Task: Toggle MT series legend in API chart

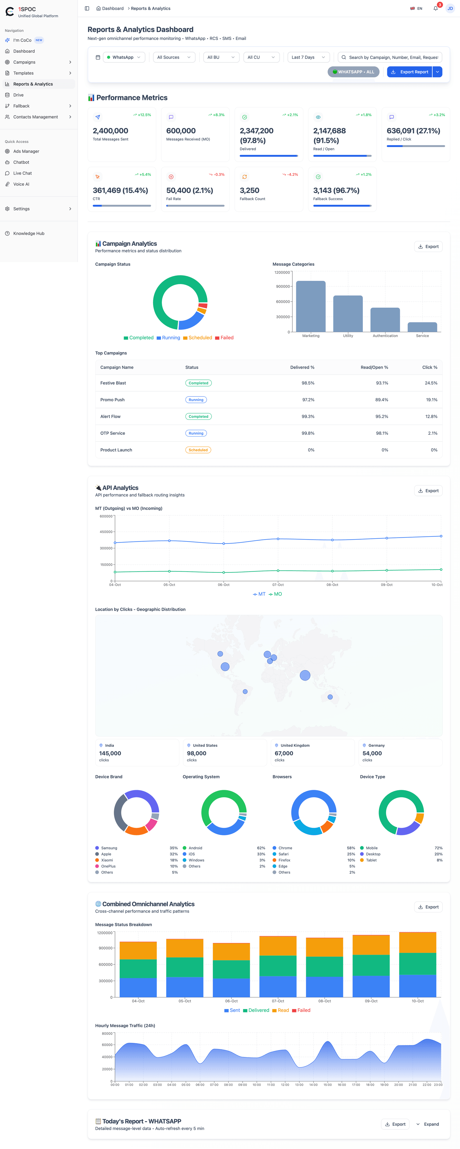Action: click(259, 594)
